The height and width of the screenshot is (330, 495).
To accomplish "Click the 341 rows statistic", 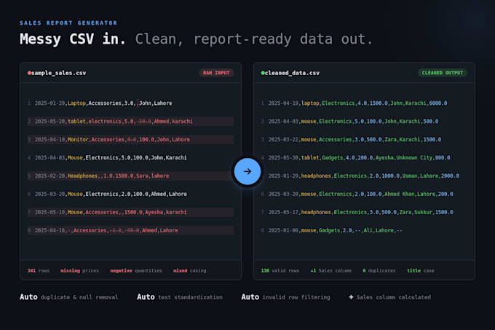I will pyautogui.click(x=39, y=271).
